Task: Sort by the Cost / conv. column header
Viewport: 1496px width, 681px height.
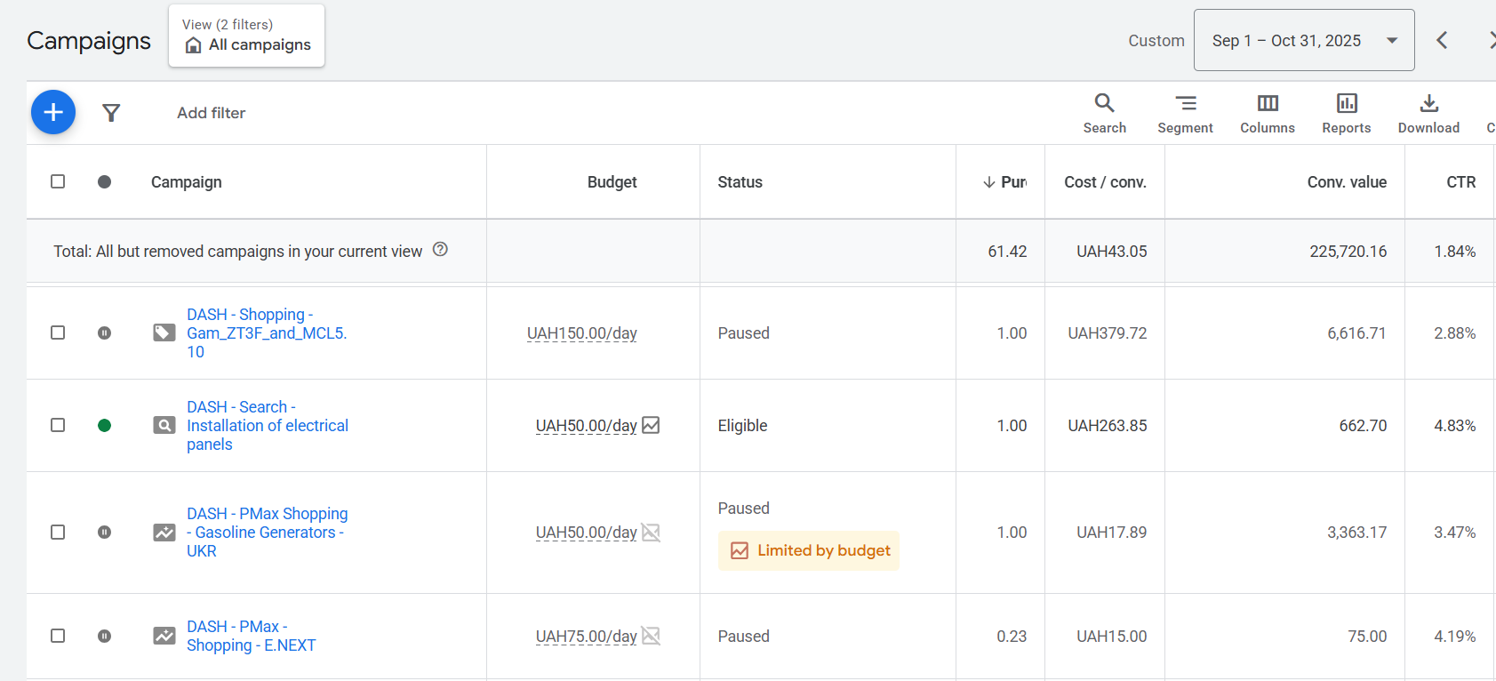Action: click(x=1105, y=182)
